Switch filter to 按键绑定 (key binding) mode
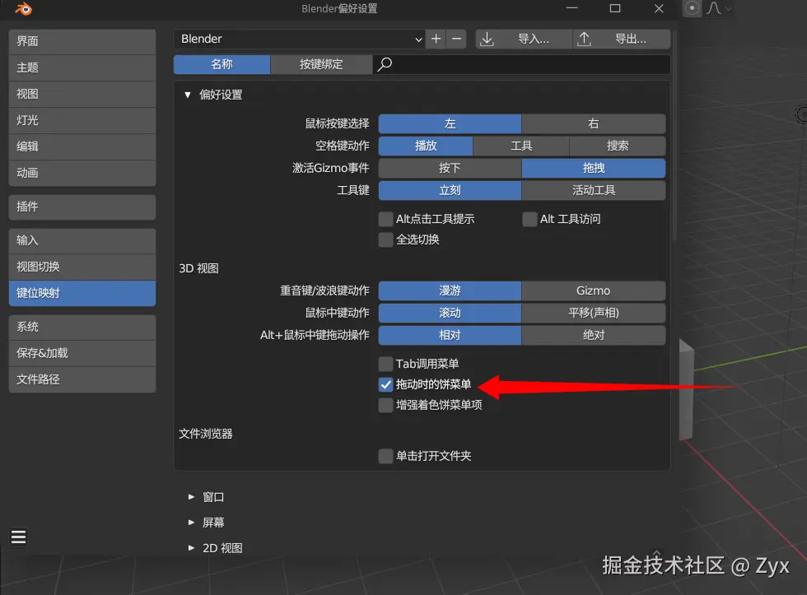The height and width of the screenshot is (595, 807). tap(321, 64)
